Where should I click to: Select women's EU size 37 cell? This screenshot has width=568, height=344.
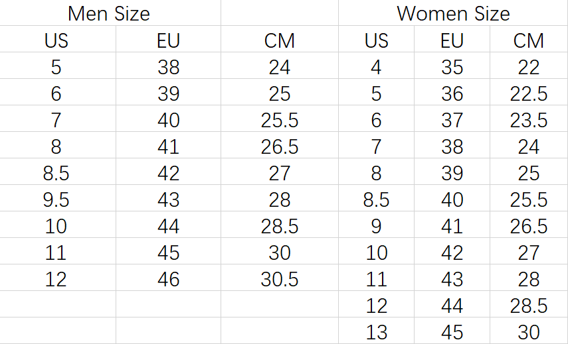click(452, 120)
